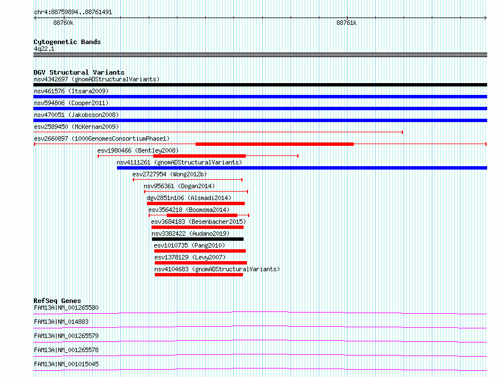This screenshot has width=503, height=377.
Task: Click the chr4:88759894..88761491 coordinate label
Action: pyautogui.click(x=73, y=12)
